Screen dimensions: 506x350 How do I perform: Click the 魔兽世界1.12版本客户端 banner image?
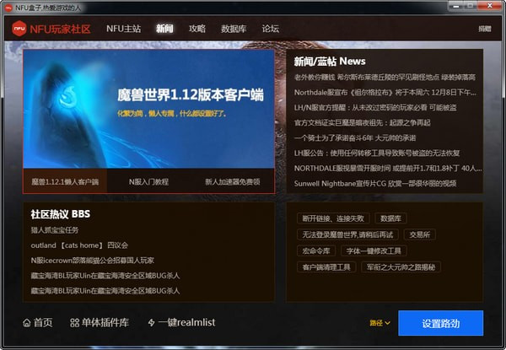(x=148, y=108)
